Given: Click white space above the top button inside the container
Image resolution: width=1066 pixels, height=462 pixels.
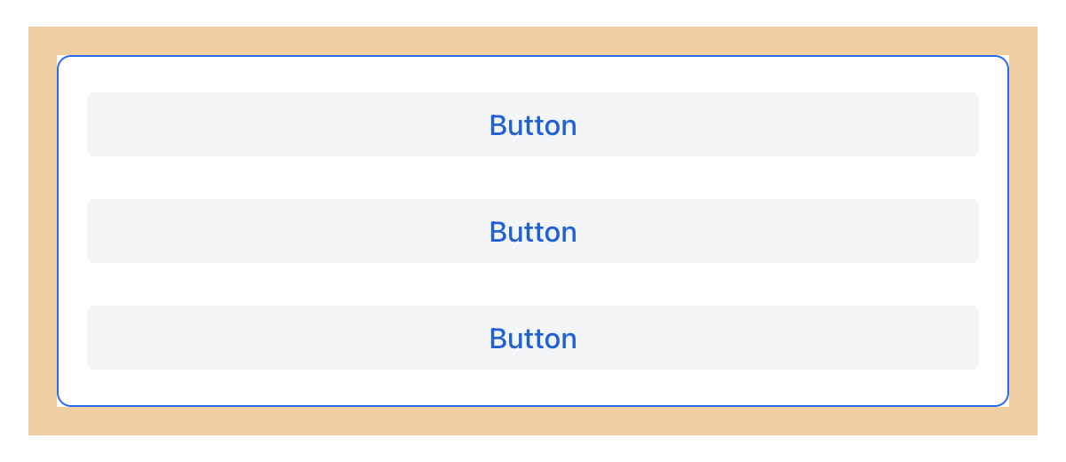Looking at the screenshot, I should (533, 75).
